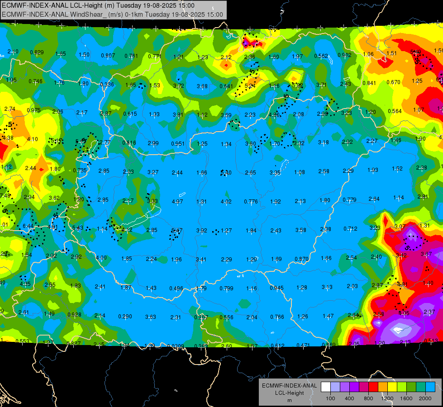
Task: Click the wind shear value 0.776
Action: 251,202
